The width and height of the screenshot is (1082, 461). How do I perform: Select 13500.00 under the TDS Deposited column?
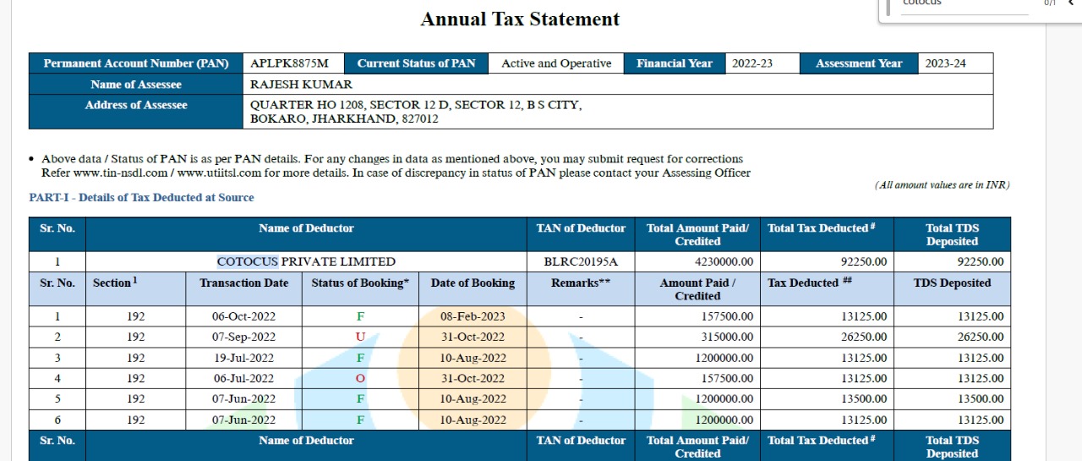tap(981, 399)
